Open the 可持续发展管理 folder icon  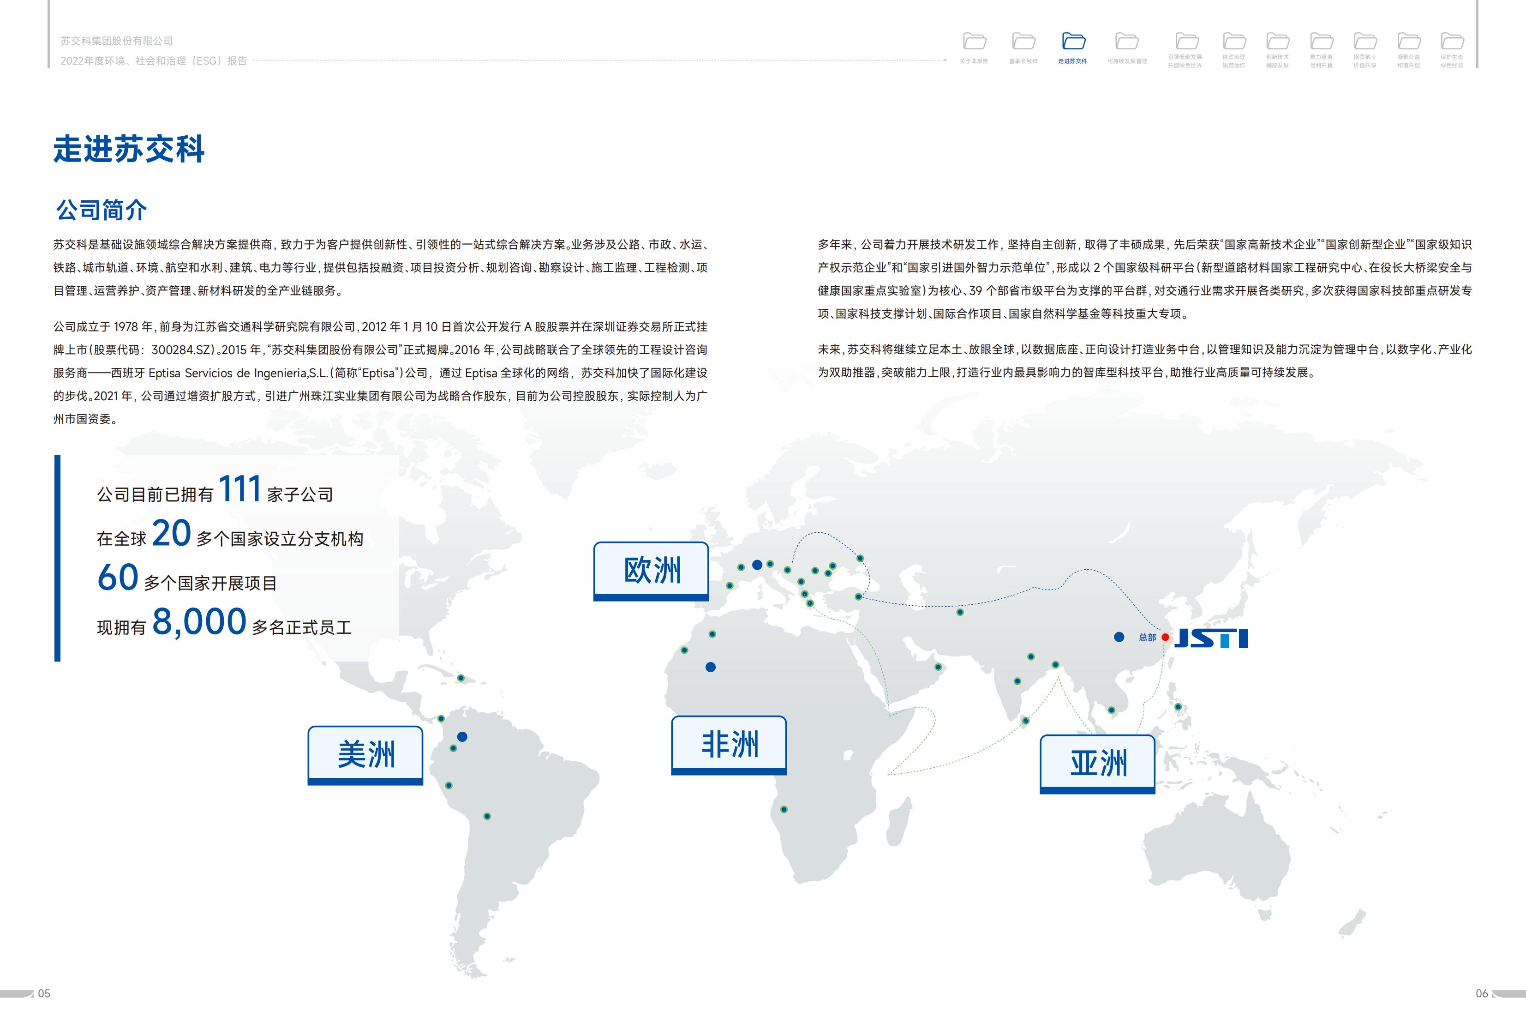click(1127, 42)
